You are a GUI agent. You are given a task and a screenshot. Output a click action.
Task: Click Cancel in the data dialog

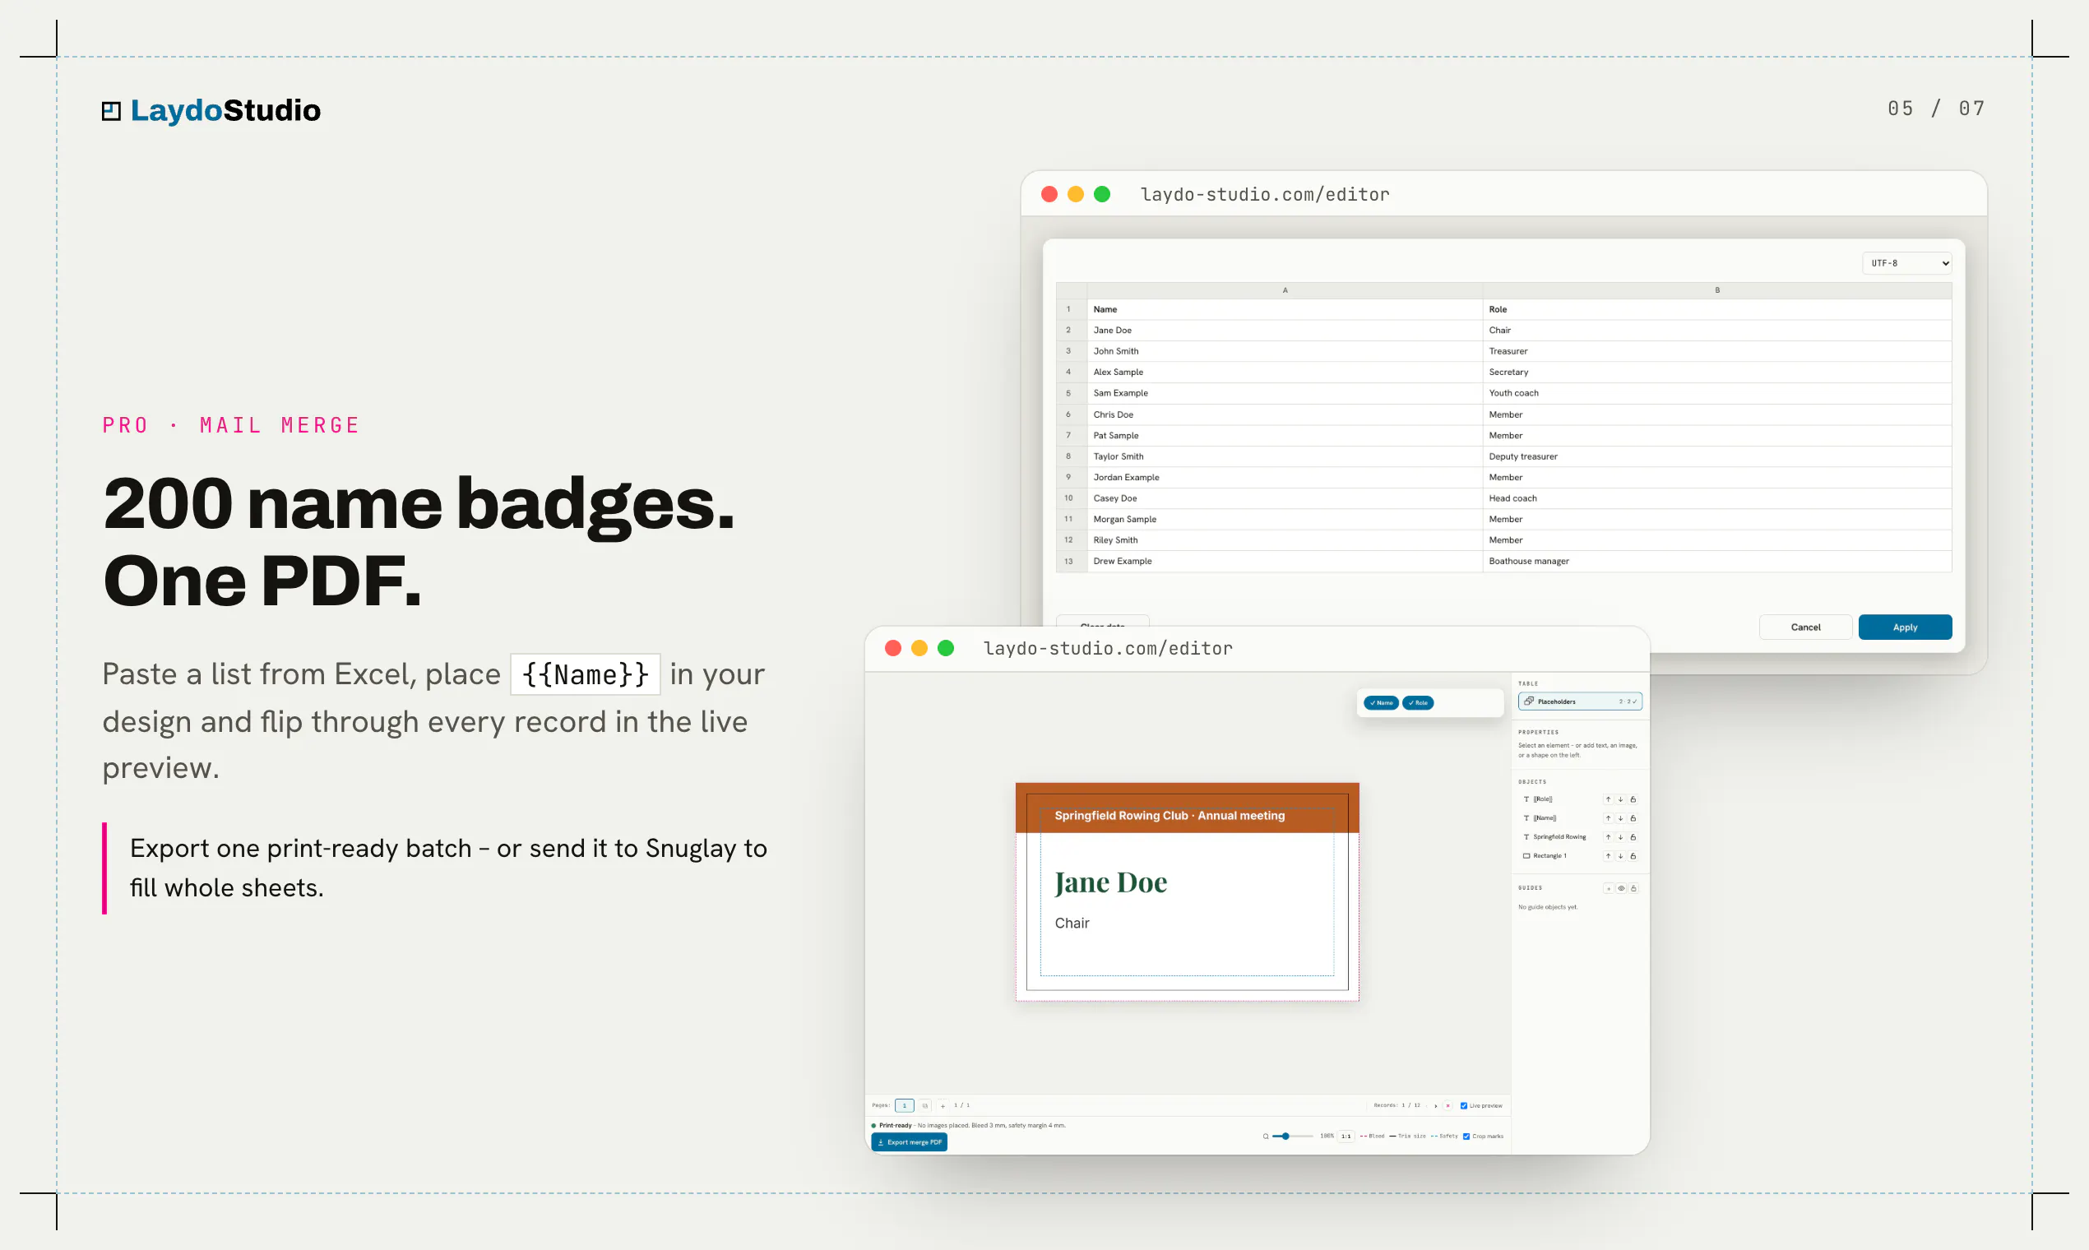tap(1805, 627)
